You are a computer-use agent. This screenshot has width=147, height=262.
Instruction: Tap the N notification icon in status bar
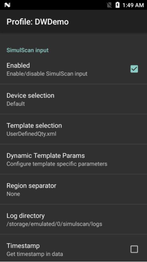pyautogui.click(x=7, y=5)
